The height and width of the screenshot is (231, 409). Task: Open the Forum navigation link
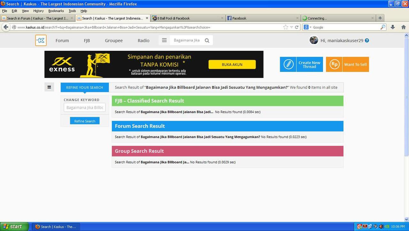click(62, 41)
